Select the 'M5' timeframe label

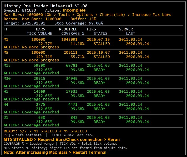(x=6, y=52)
